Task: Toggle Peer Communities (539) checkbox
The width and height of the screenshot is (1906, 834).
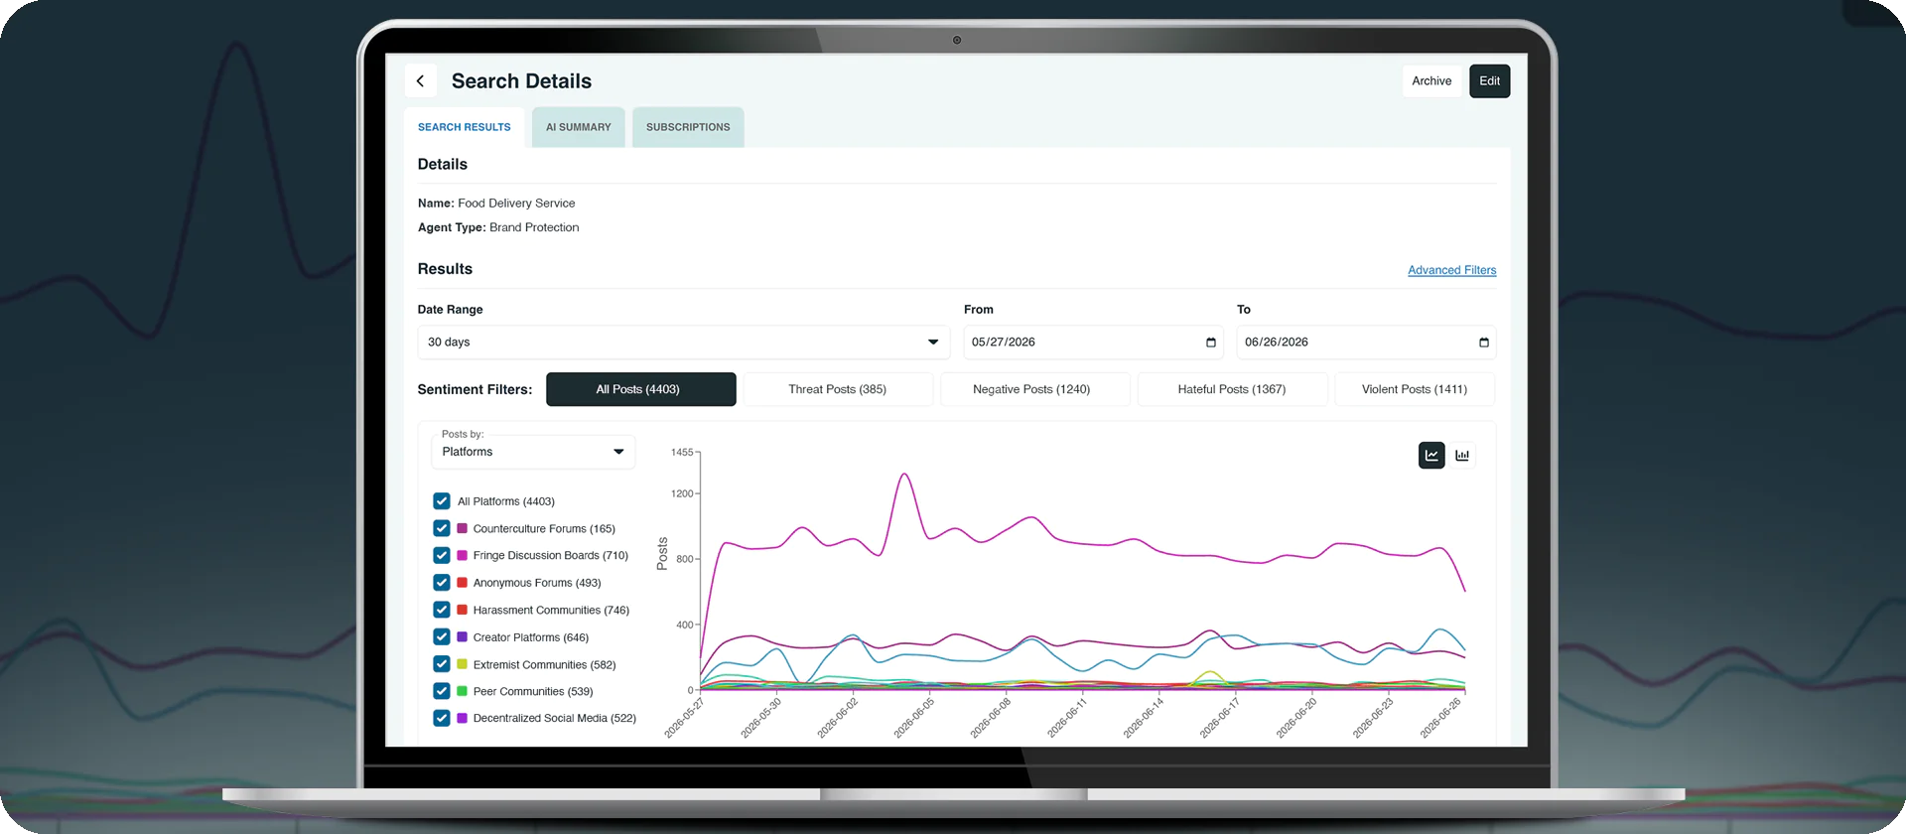Action: (442, 691)
